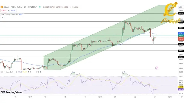
Task: Click date 24 on the time axis
Action: click(x=155, y=97)
